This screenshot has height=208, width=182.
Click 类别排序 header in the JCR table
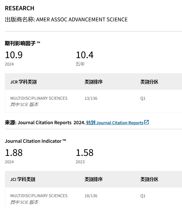(93, 82)
